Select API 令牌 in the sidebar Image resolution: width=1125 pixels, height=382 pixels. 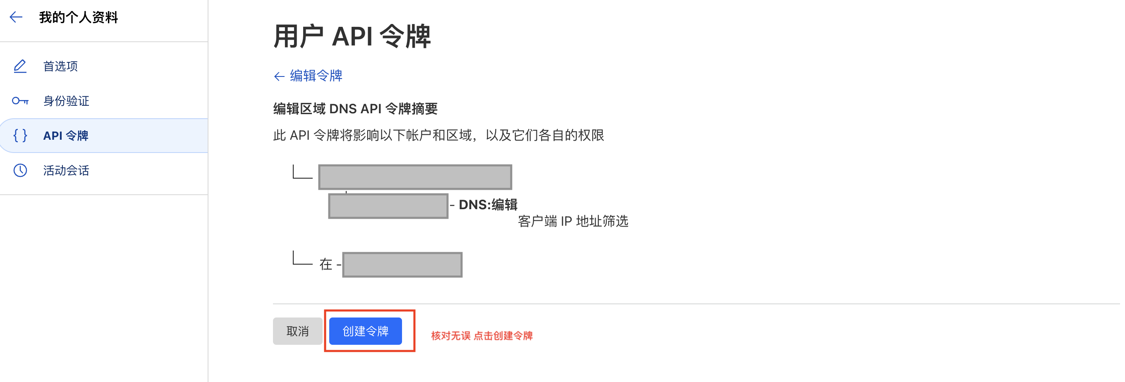click(66, 135)
